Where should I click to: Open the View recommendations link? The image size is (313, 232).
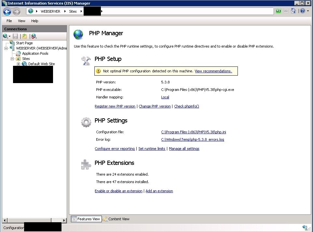pyautogui.click(x=213, y=71)
